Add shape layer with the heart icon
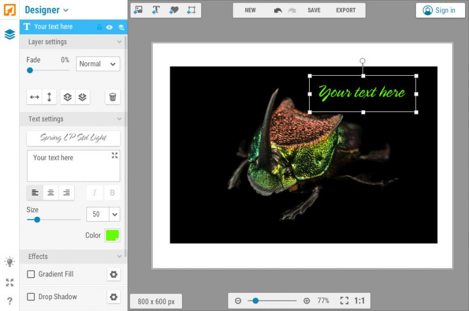Viewport: 469px width, 311px height. coord(173,10)
